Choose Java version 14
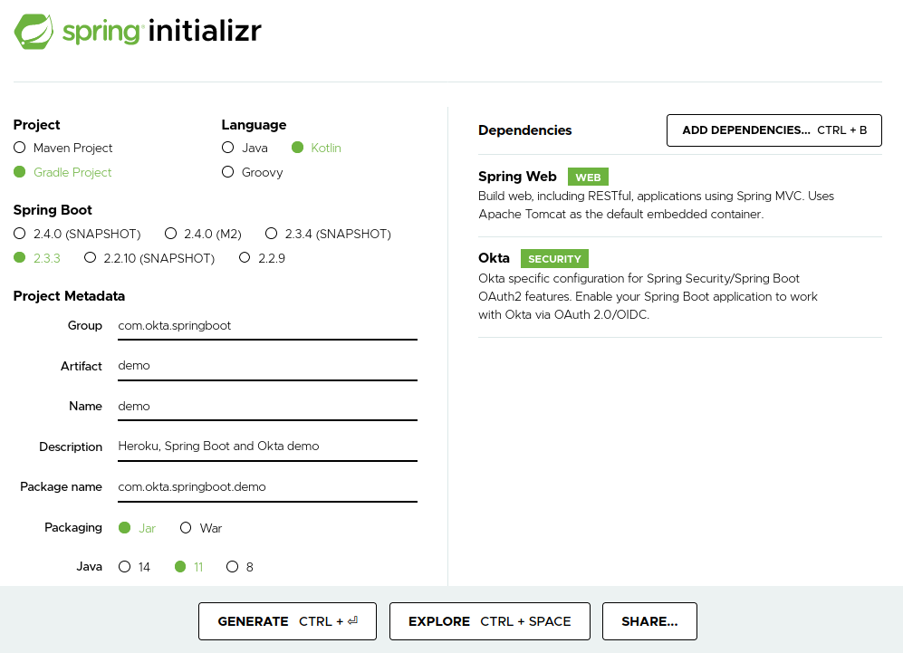 125,567
